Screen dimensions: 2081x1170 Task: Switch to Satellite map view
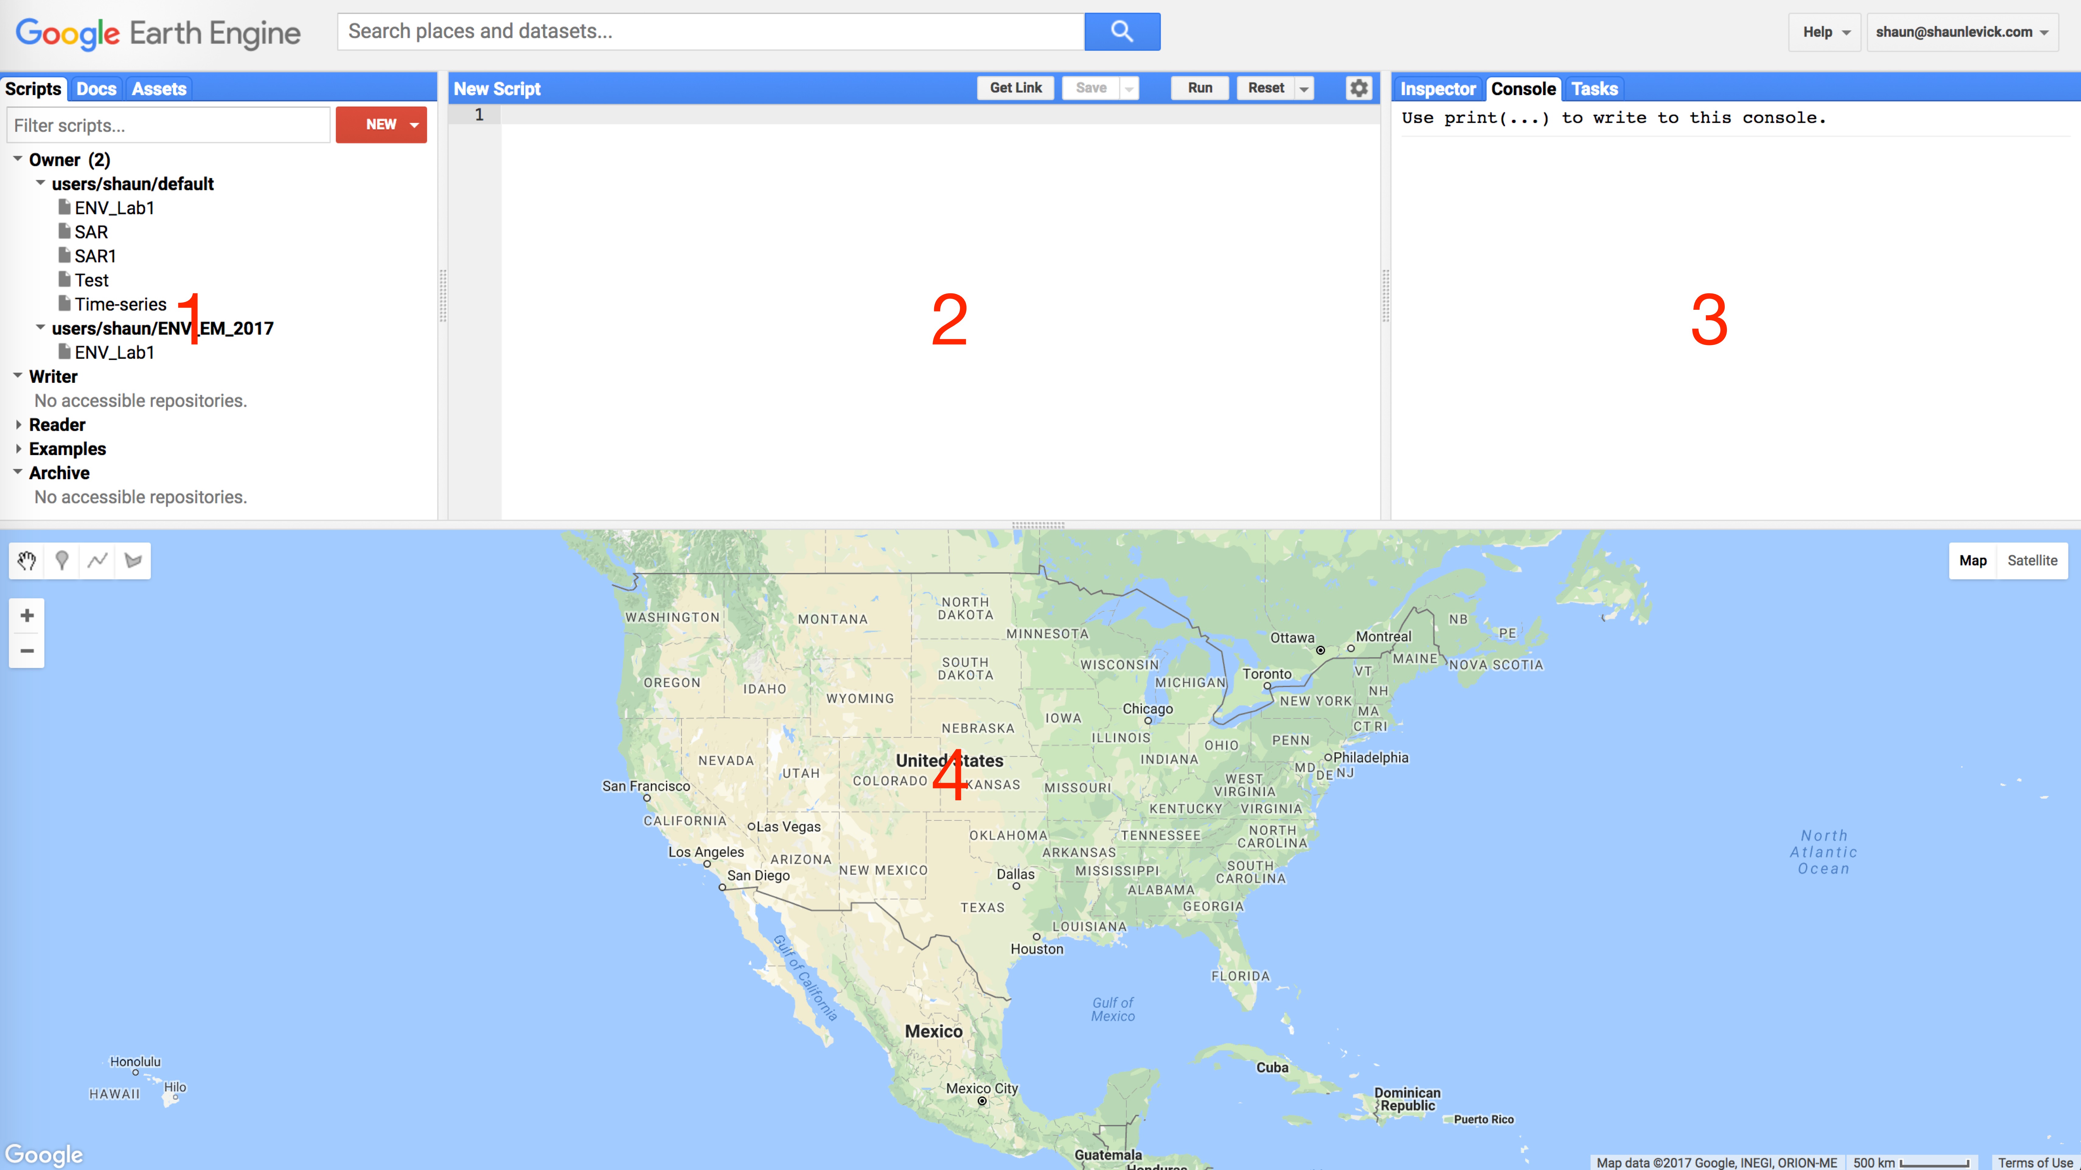(2032, 559)
